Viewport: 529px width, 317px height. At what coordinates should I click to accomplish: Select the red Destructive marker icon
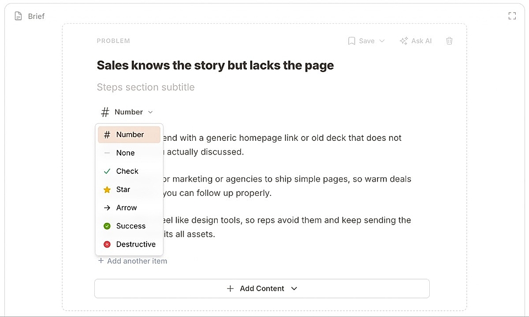(x=106, y=244)
